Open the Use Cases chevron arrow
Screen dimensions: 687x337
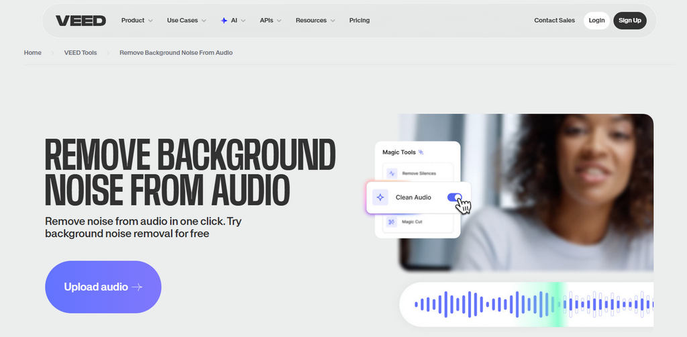(x=203, y=21)
